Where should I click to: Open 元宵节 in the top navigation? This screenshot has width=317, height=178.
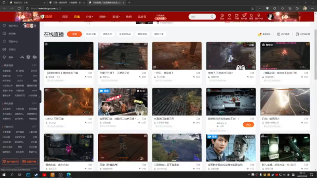point(142,17)
